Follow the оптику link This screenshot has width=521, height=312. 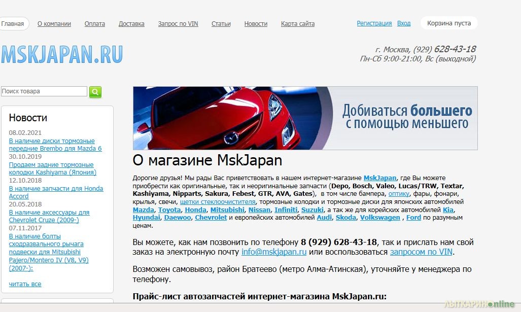399,193
